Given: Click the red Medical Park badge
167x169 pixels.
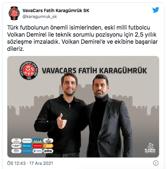Looking at the screenshot, I should click(38, 146).
